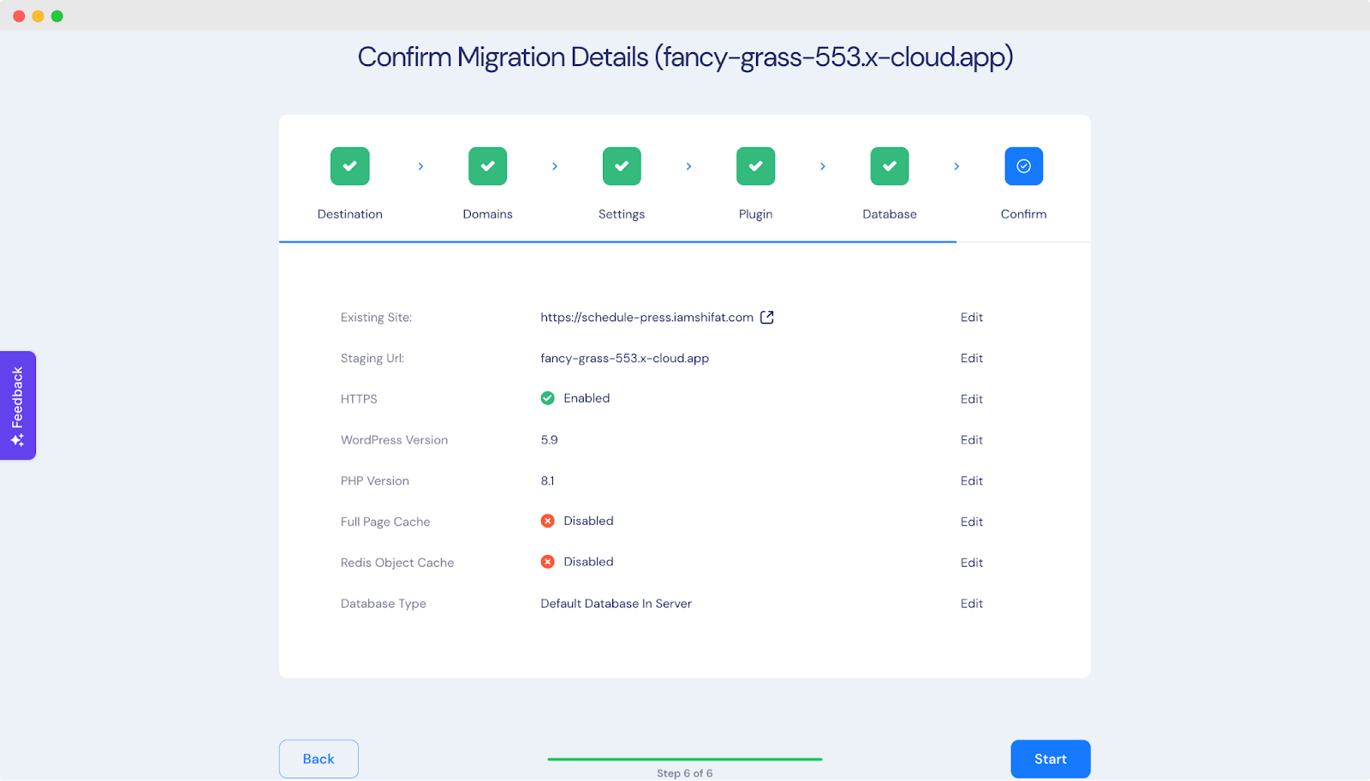The image size is (1370, 781).
Task: Click the blue Confirm step icon
Action: 1023,166
